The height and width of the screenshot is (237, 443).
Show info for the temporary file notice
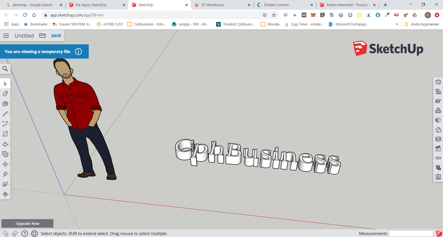(79, 52)
